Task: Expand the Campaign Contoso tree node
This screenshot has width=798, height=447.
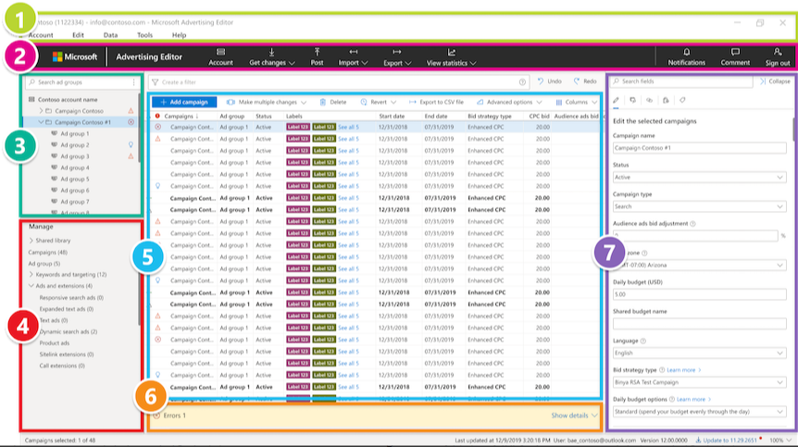Action: coord(42,111)
